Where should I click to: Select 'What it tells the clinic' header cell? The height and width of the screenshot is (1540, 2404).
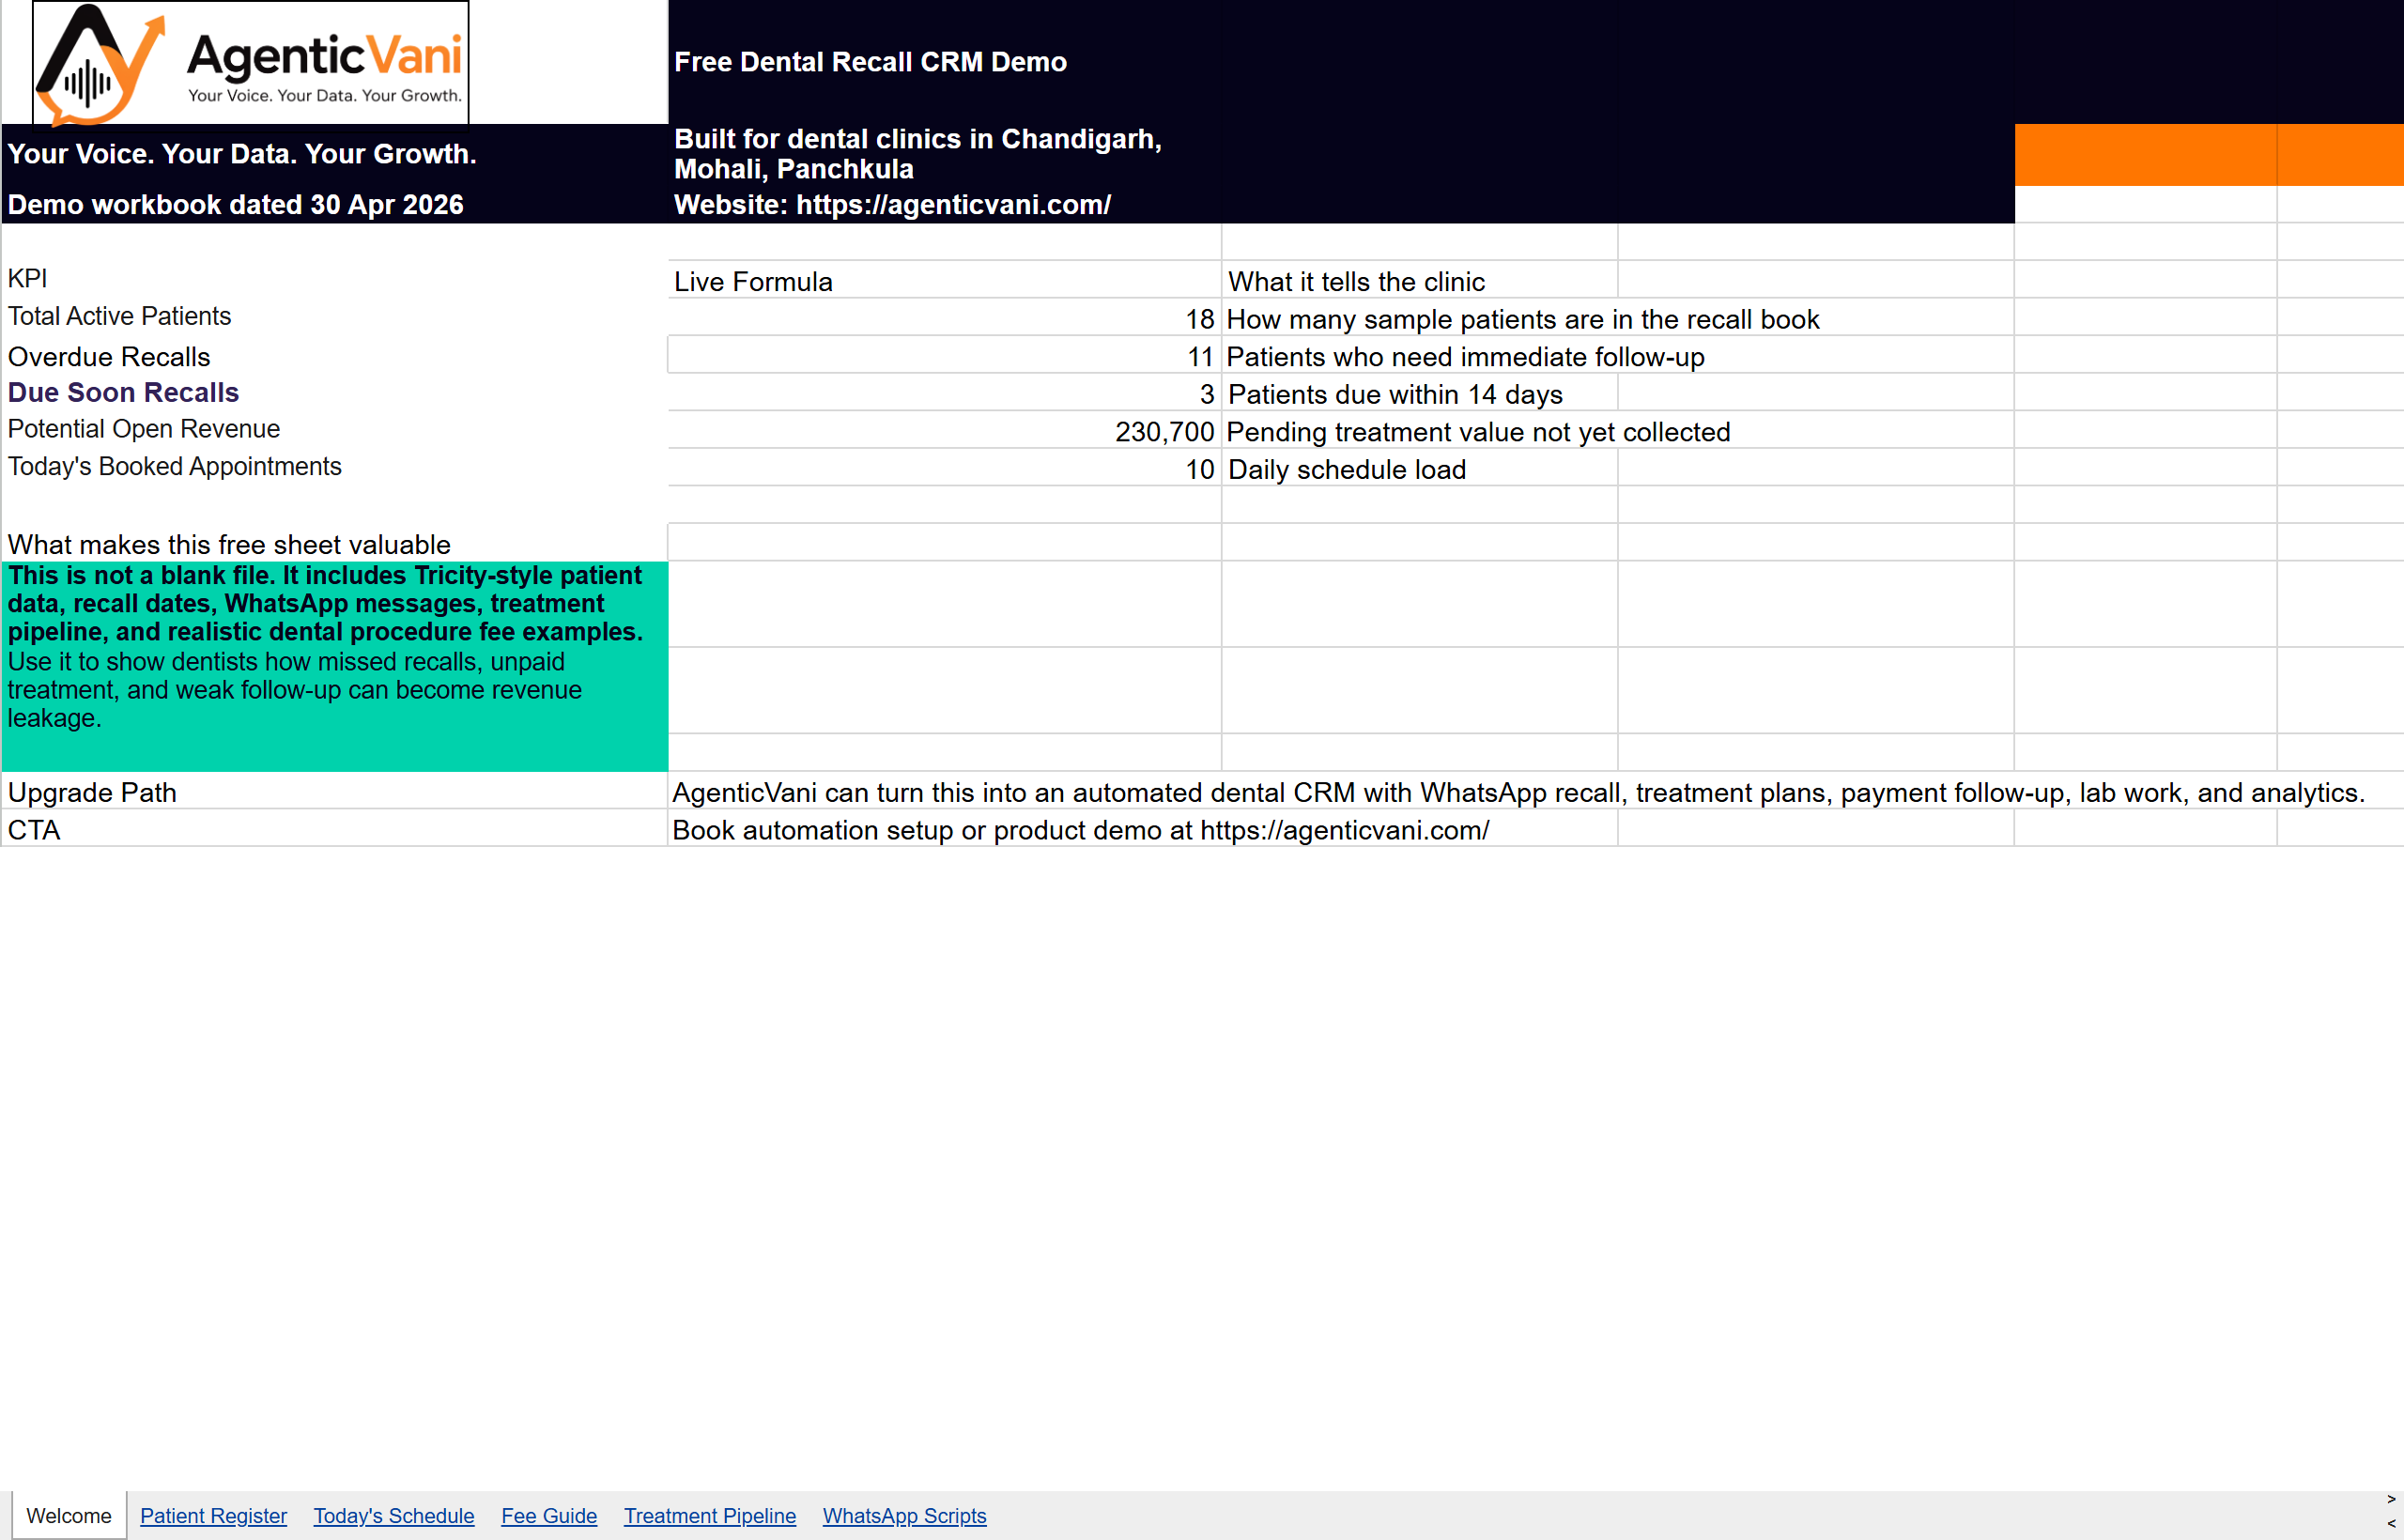coord(1419,281)
